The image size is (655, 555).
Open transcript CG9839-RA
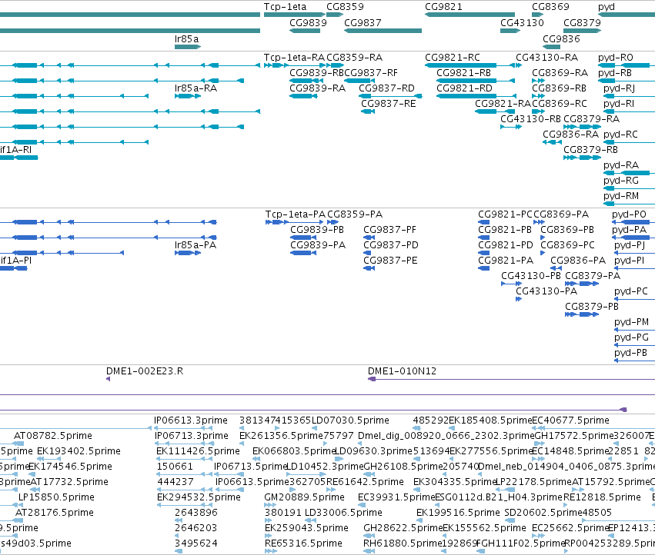(x=317, y=88)
